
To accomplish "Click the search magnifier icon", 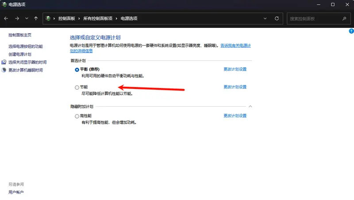I will click(344, 19).
